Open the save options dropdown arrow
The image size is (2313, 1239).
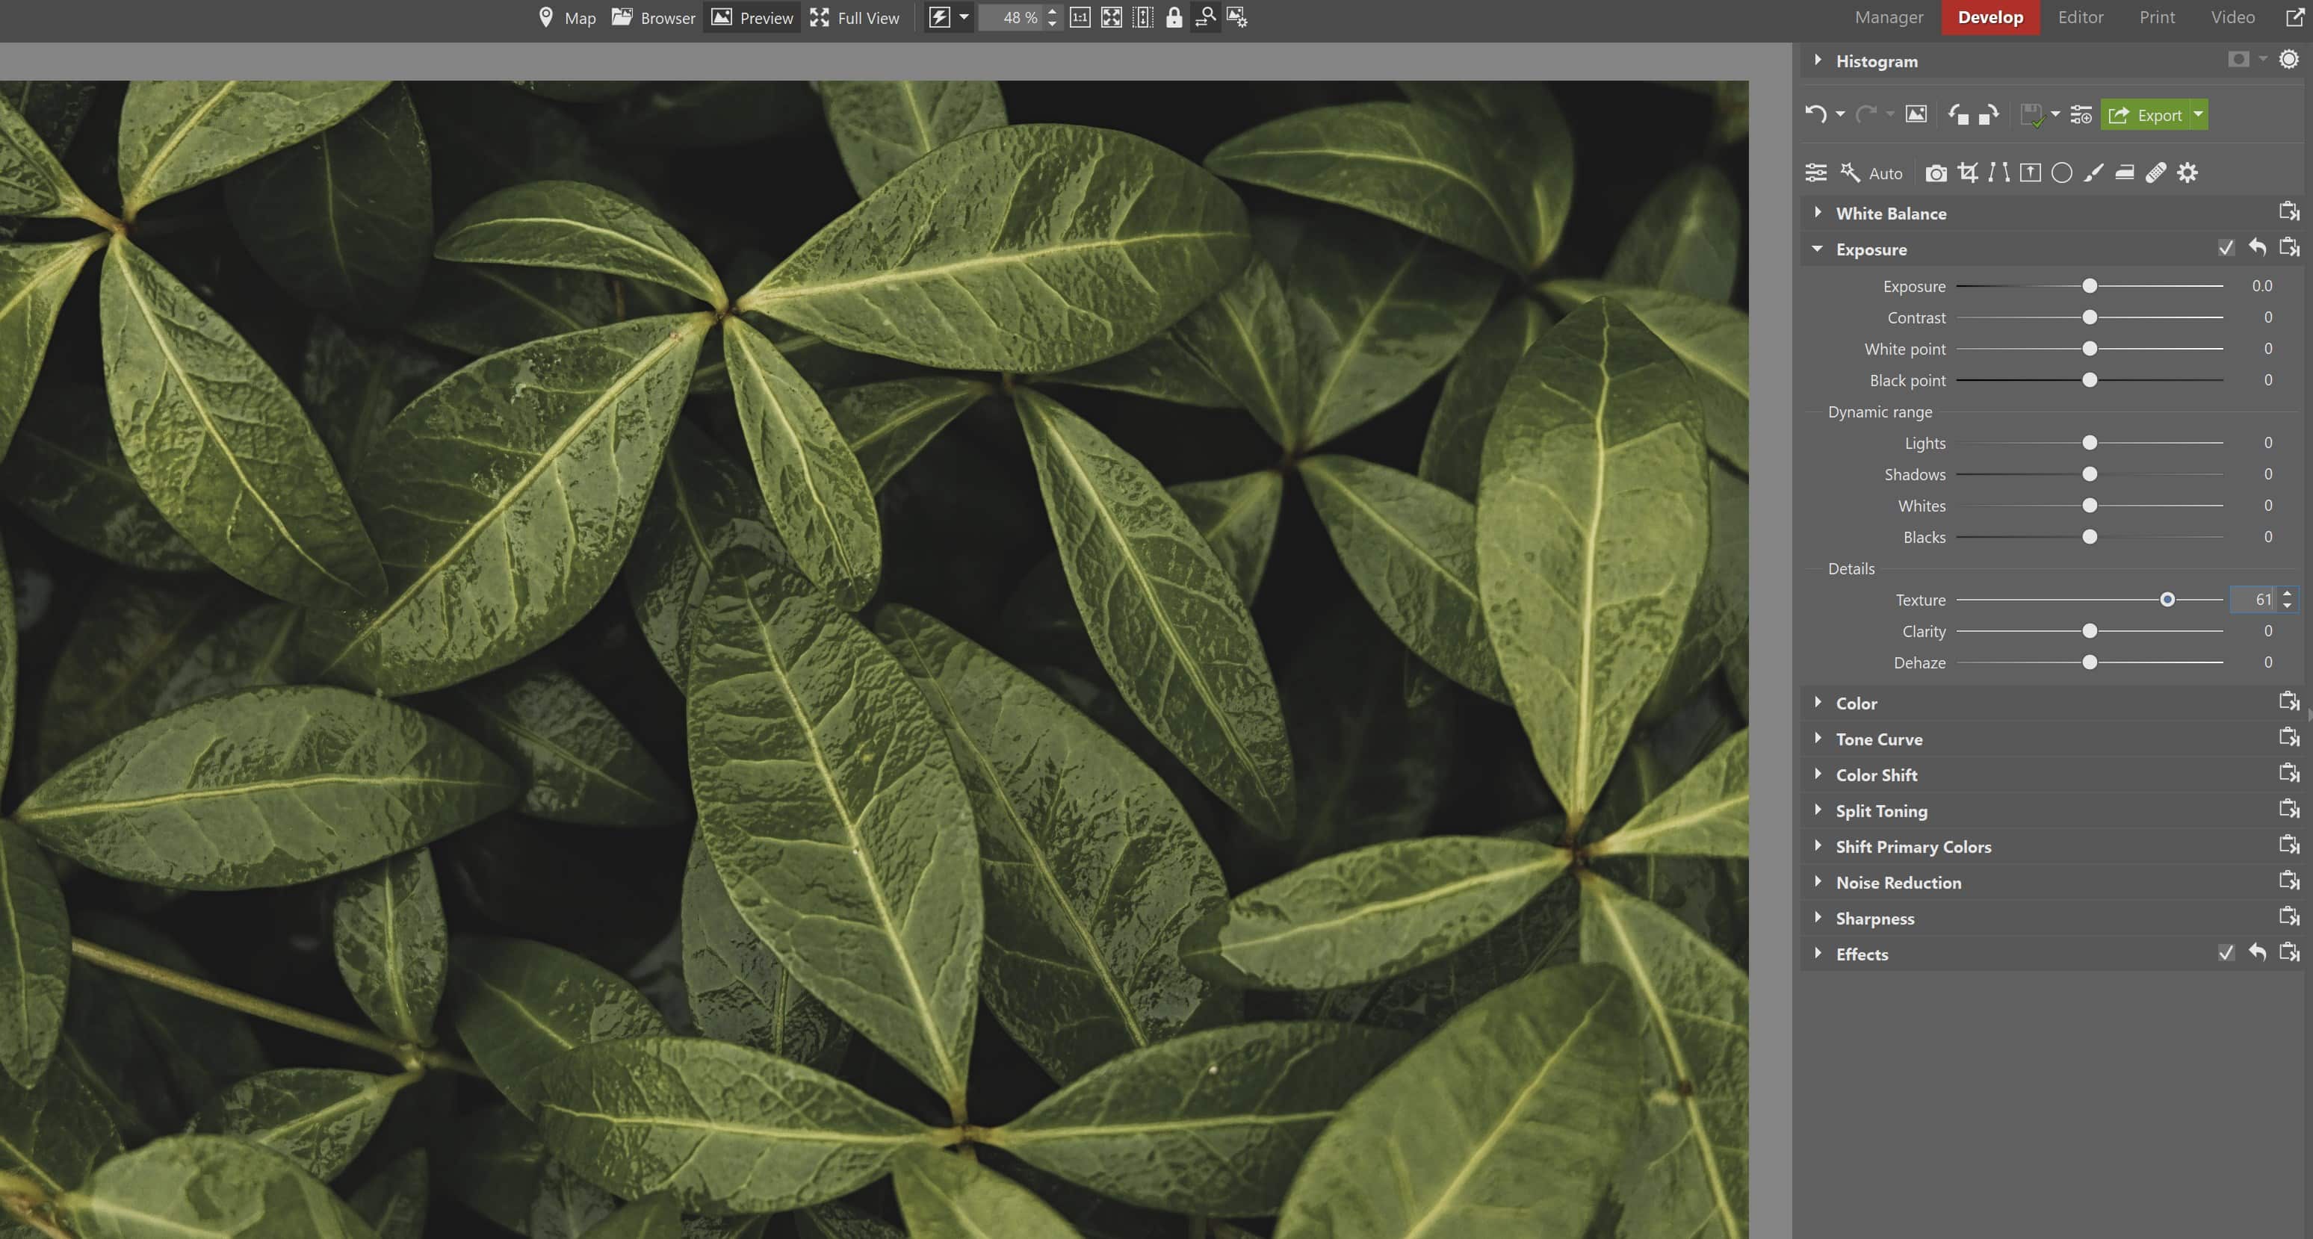click(2055, 114)
